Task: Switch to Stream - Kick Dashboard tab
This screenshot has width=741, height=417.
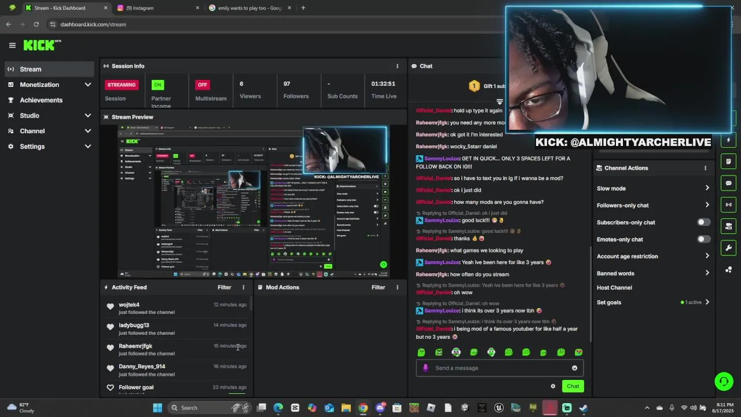Action: click(66, 8)
